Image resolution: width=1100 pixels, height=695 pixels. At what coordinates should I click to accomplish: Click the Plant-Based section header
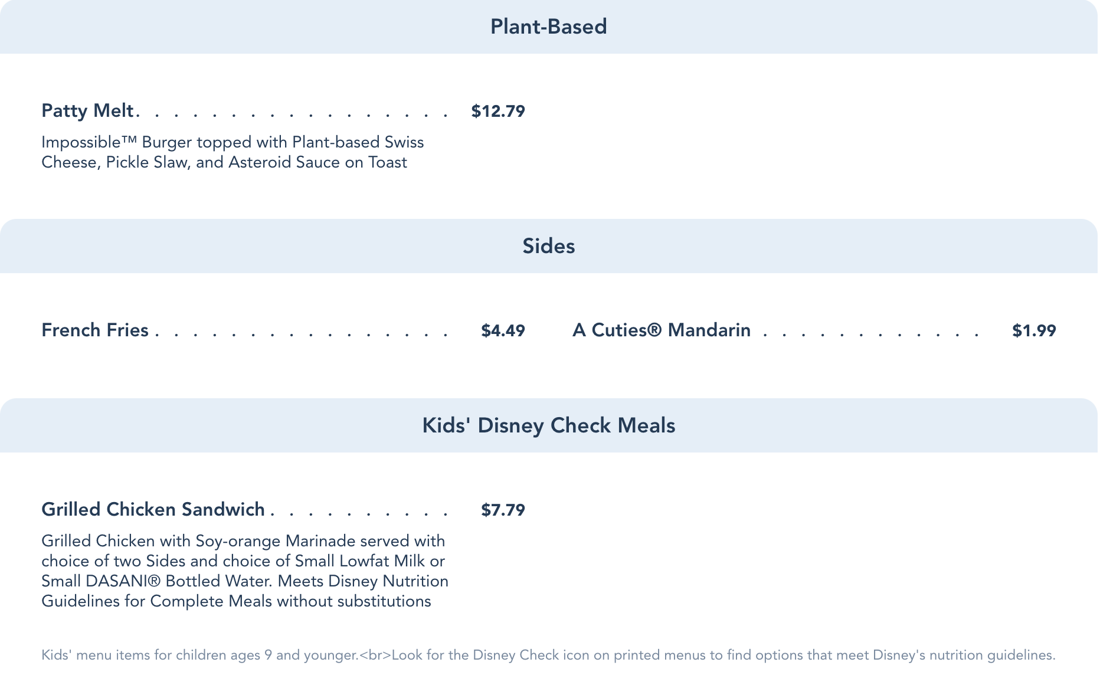click(548, 27)
